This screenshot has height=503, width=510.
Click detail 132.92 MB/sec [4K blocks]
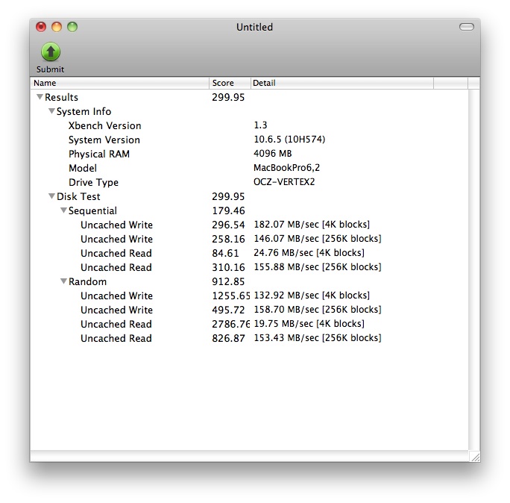coord(312,296)
